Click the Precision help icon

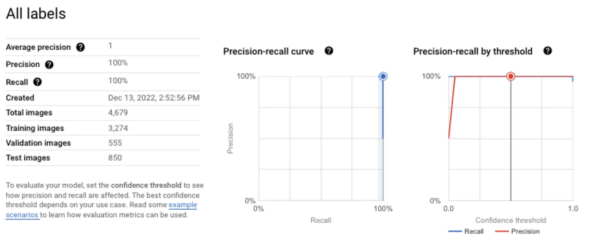(49, 65)
